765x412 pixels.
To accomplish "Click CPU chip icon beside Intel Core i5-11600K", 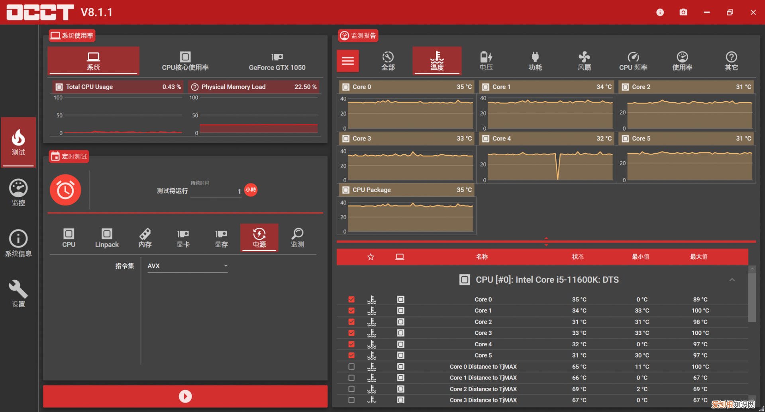I will click(x=465, y=279).
